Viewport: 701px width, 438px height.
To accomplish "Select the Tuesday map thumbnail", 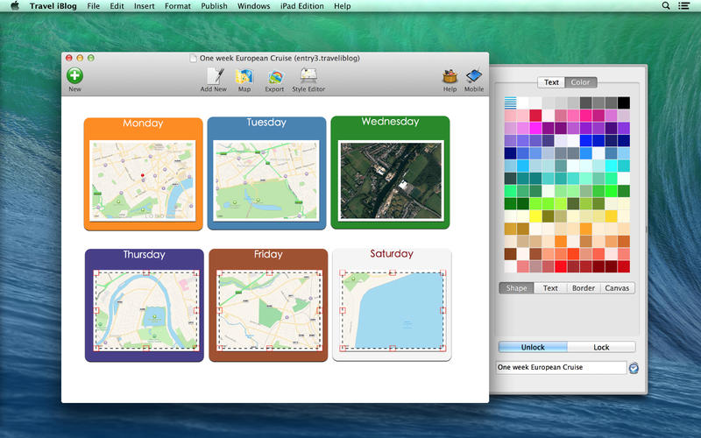I will 266,180.
